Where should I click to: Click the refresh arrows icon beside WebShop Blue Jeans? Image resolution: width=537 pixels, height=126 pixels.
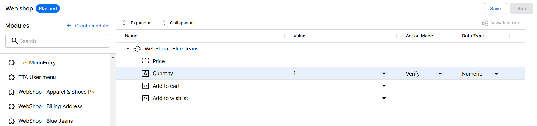click(137, 49)
